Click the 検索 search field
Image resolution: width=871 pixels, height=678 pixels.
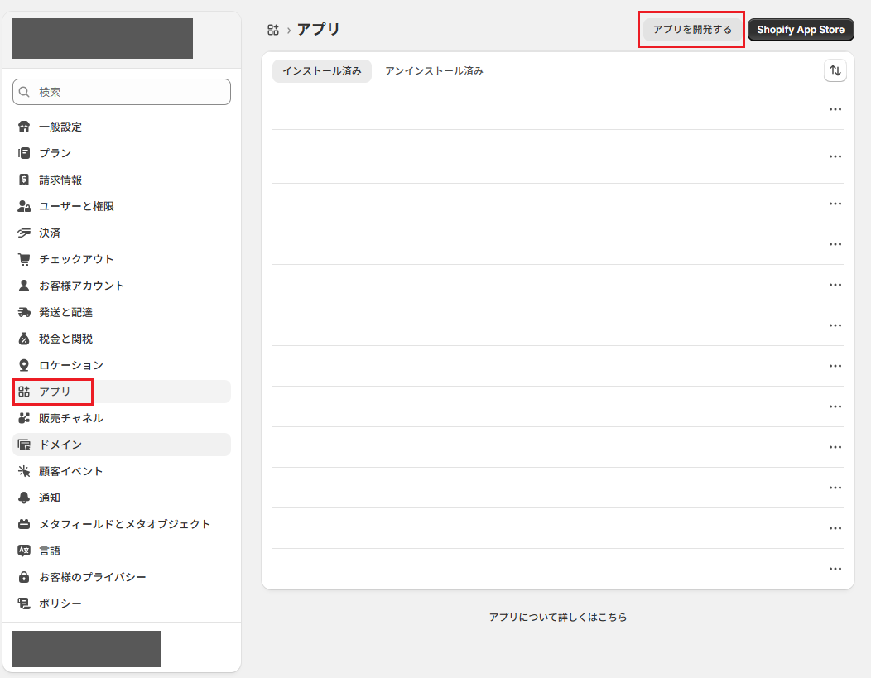pos(121,92)
